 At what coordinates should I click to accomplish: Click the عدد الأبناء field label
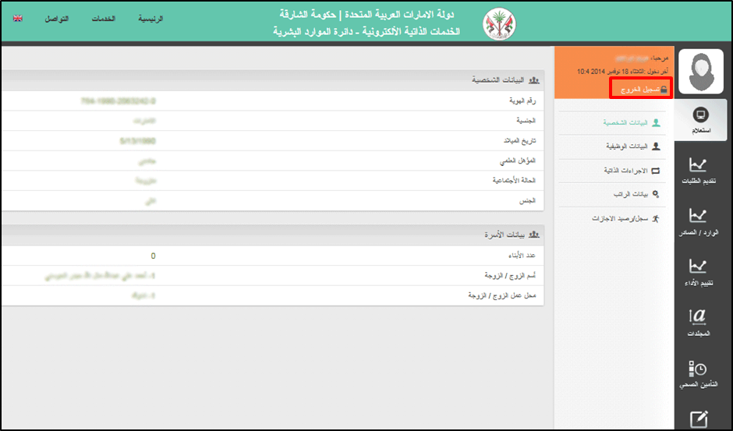point(522,256)
